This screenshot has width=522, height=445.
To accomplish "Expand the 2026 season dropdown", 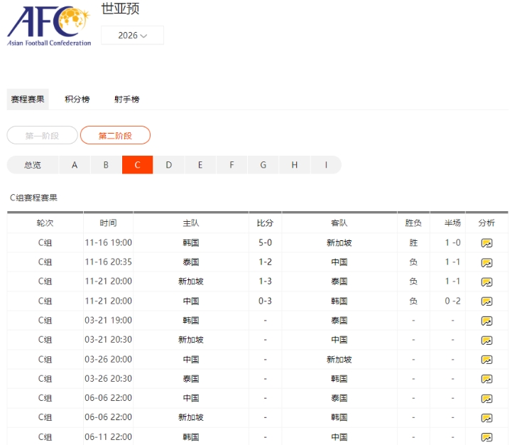I will pos(133,36).
